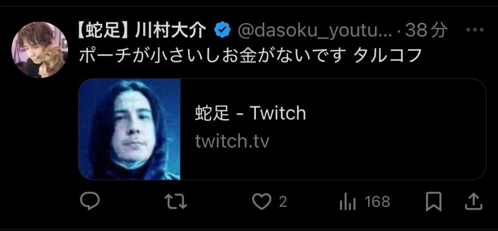498x231 pixels.
Task: Bookmark this tweet
Action: (433, 201)
